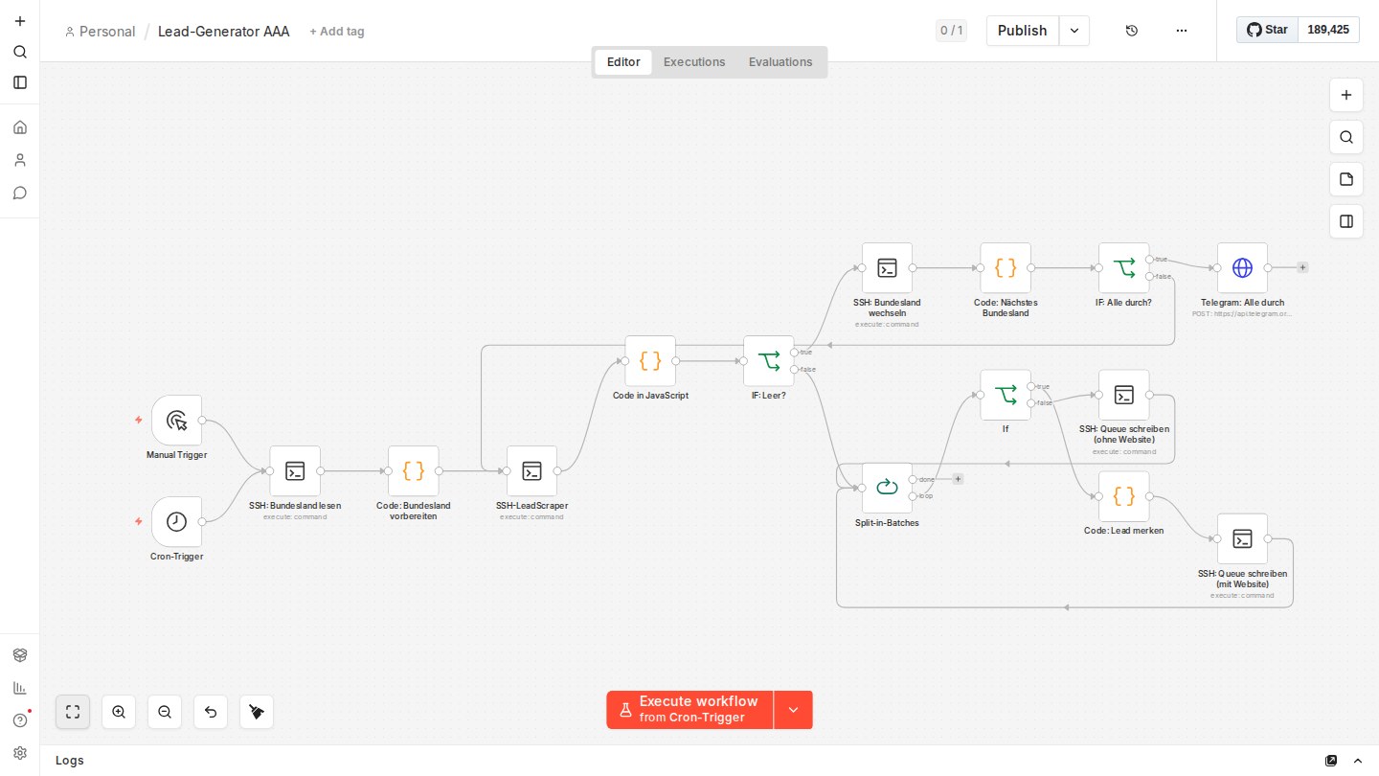
Task: Click the plus icon in left sidebar
Action: pos(19,20)
